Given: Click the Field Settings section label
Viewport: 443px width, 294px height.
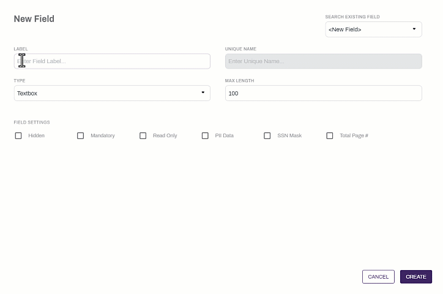Looking at the screenshot, I should (32, 123).
